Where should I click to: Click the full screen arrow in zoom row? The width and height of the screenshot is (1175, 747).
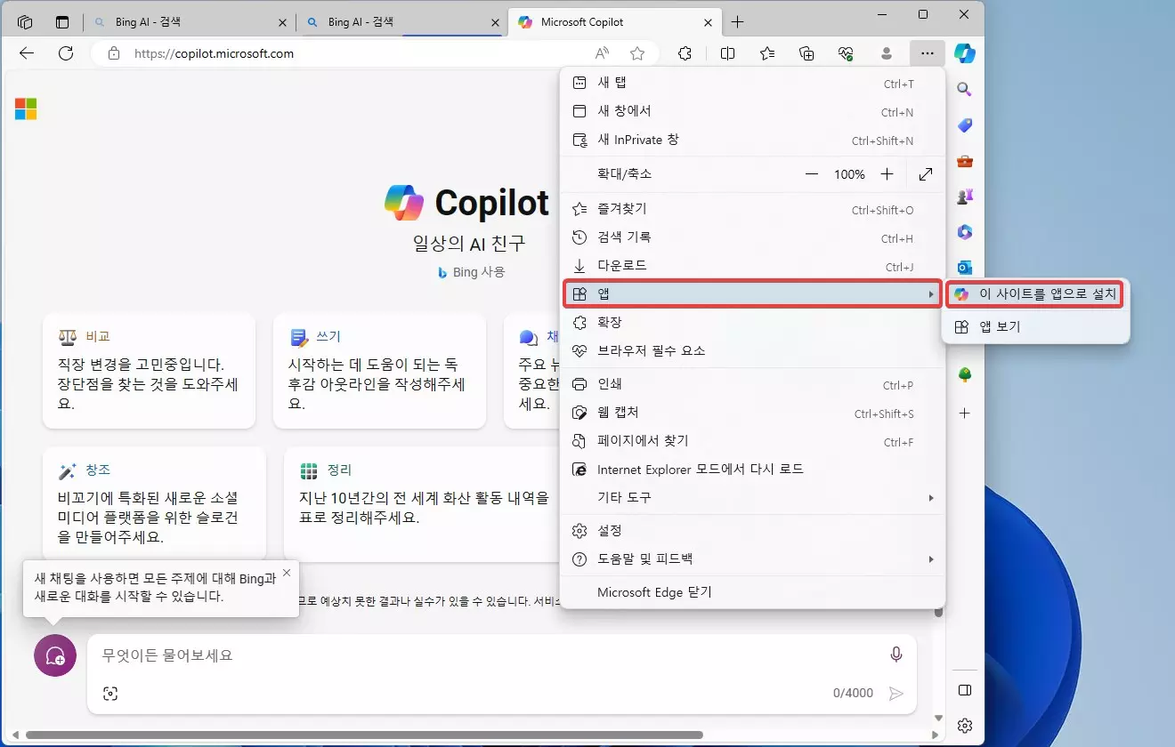[926, 174]
